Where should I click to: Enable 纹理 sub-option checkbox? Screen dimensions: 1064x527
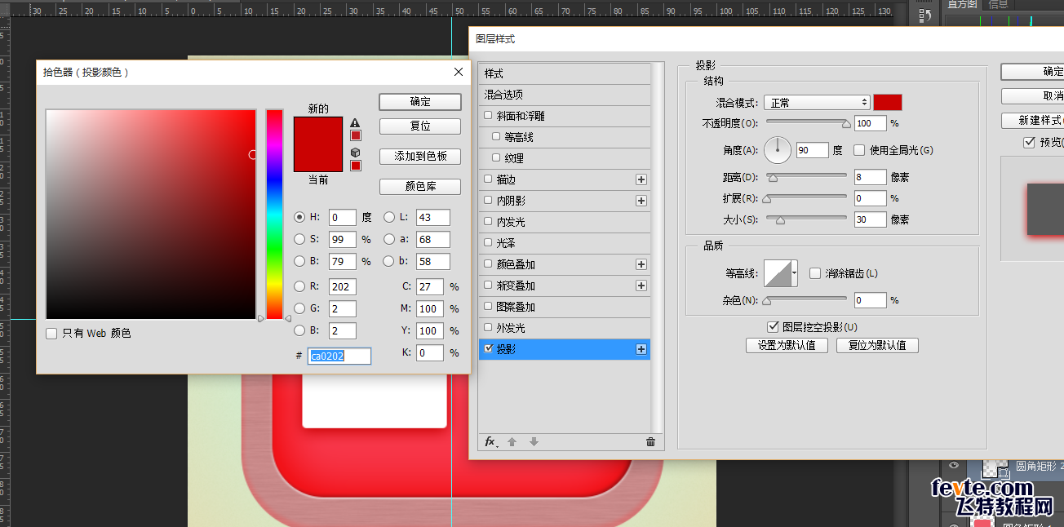pyautogui.click(x=496, y=158)
